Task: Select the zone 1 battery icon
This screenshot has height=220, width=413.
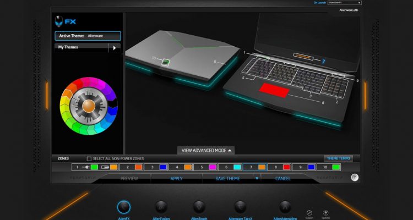Action: [105, 167]
